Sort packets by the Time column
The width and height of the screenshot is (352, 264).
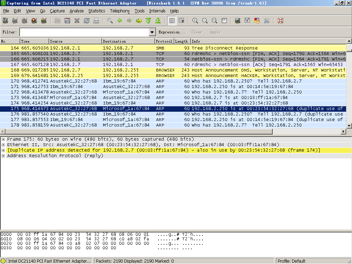(35, 41)
